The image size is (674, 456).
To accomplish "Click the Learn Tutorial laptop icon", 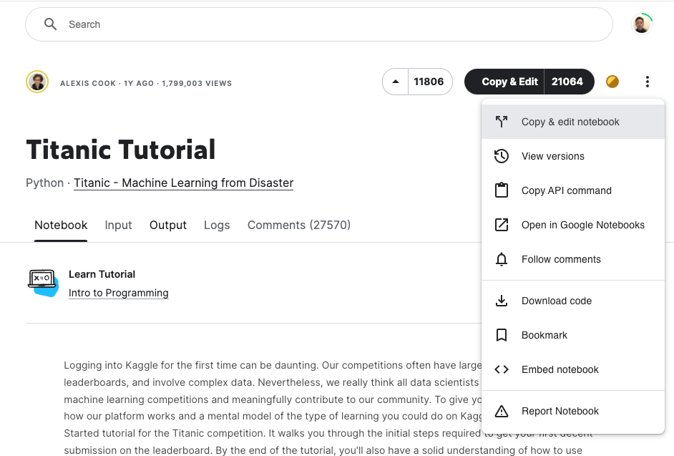I will coord(43,283).
